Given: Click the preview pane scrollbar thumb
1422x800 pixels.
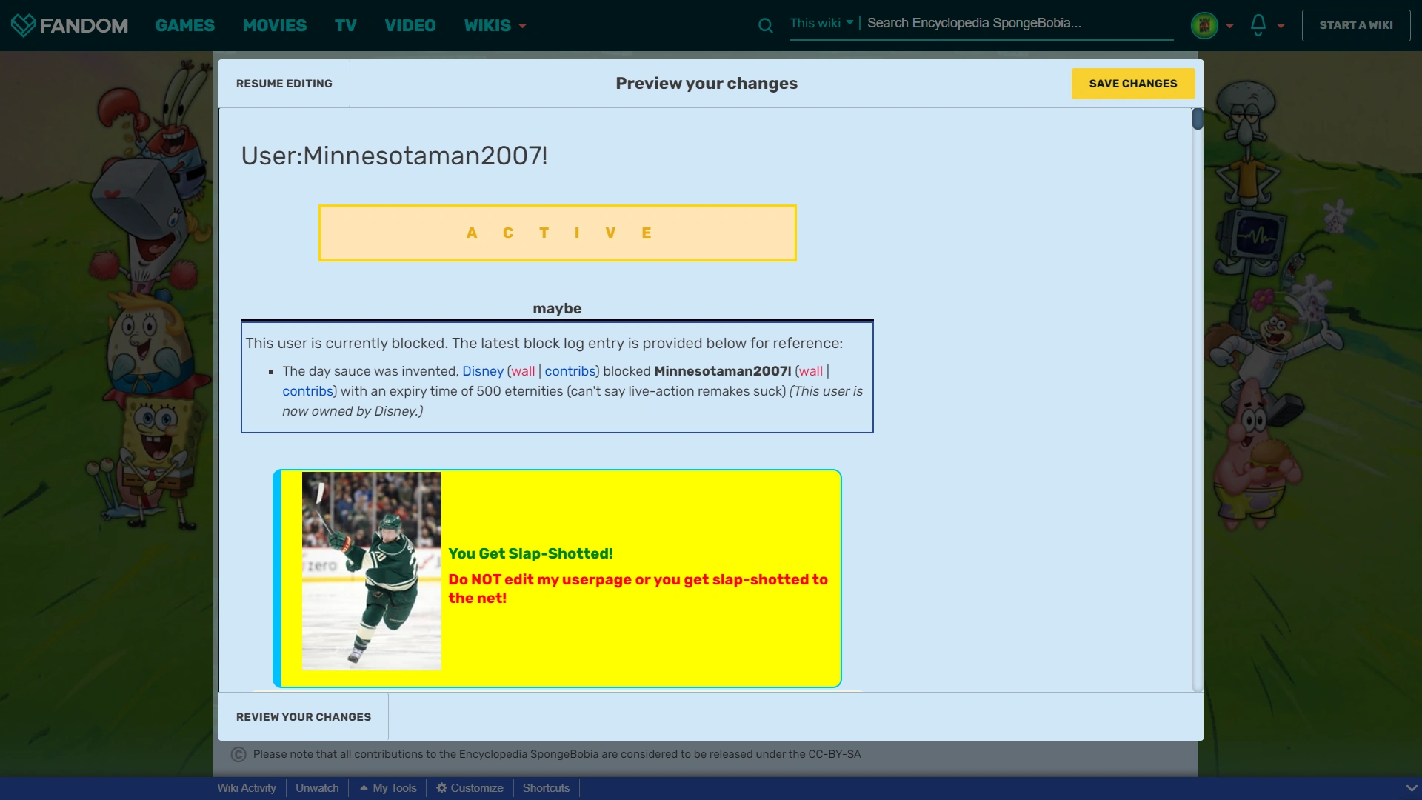Looking at the screenshot, I should 1197,119.
